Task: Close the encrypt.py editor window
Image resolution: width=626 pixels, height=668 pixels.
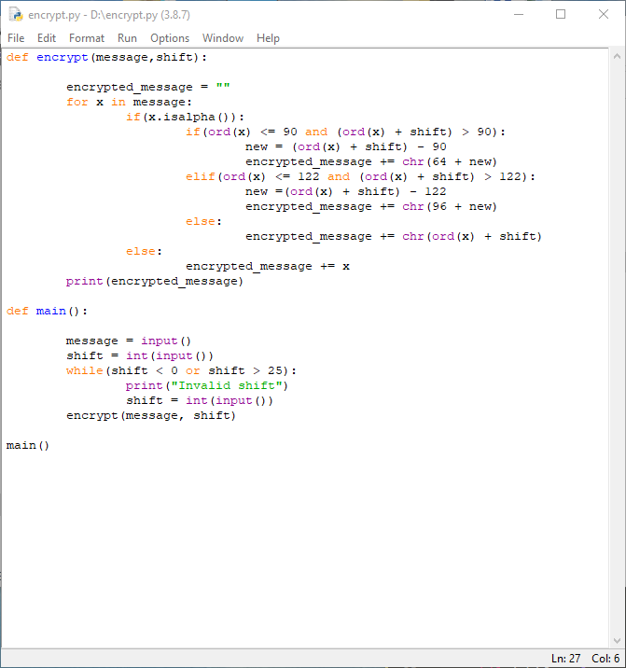Action: pos(603,15)
